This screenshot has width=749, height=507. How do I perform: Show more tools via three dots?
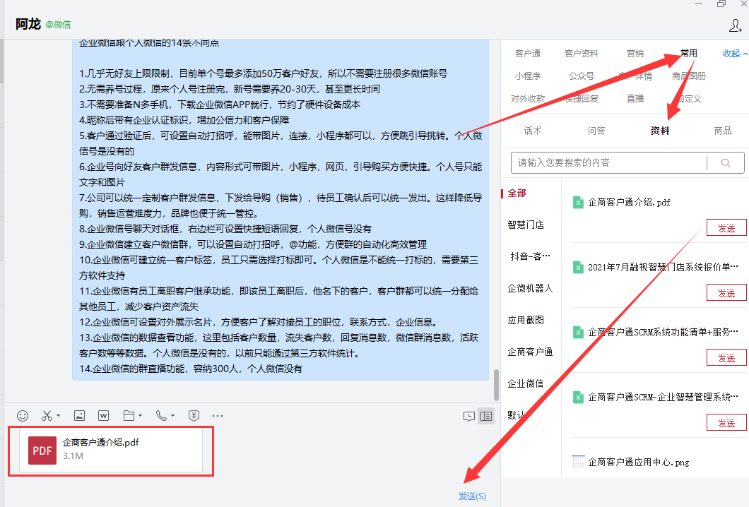point(218,416)
